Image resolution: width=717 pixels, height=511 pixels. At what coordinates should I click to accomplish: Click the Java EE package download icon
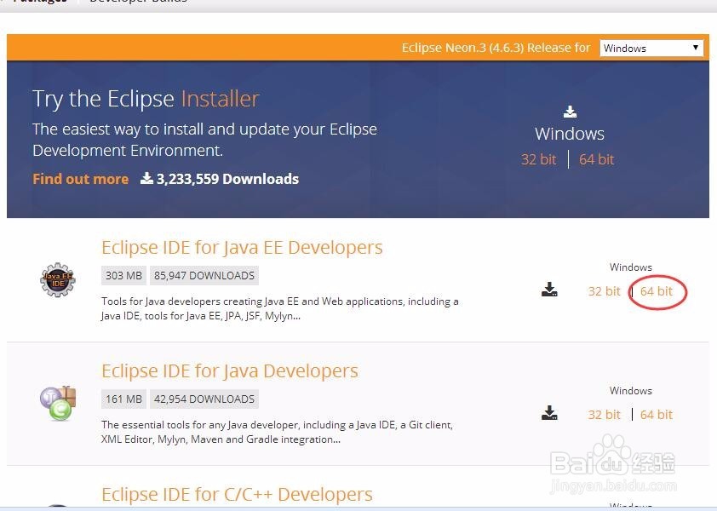pos(549,290)
